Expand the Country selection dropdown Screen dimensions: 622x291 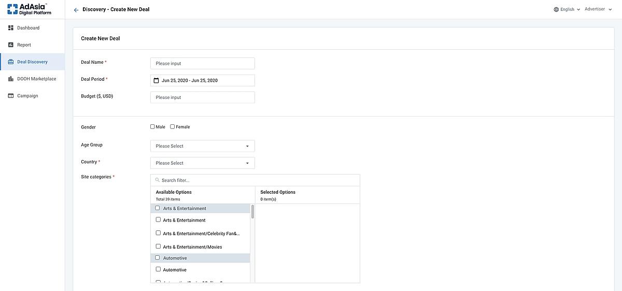pos(202,163)
